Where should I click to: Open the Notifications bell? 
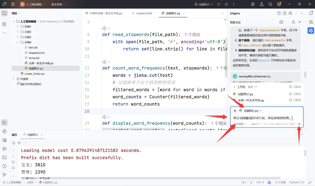(311, 13)
